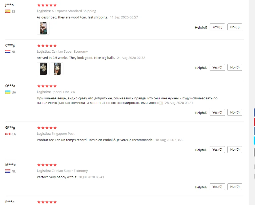Click the dark blue share tab at right edge
This screenshot has height=205, width=255.
[254, 112]
